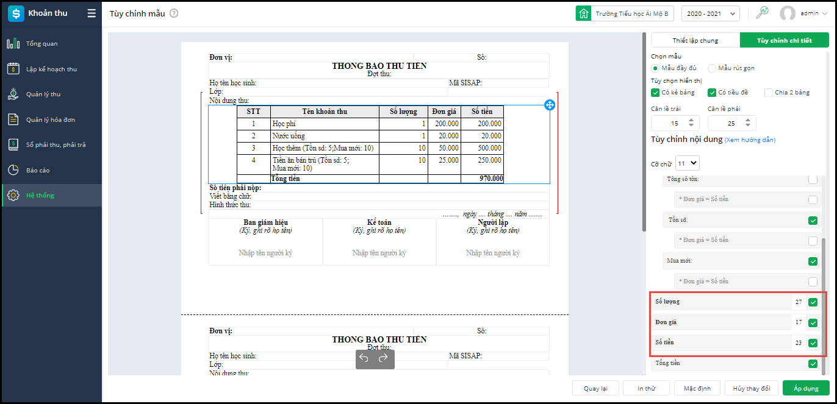The width and height of the screenshot is (837, 404).
Task: Enable Chia 2 bảng checkbox
Action: tap(769, 93)
